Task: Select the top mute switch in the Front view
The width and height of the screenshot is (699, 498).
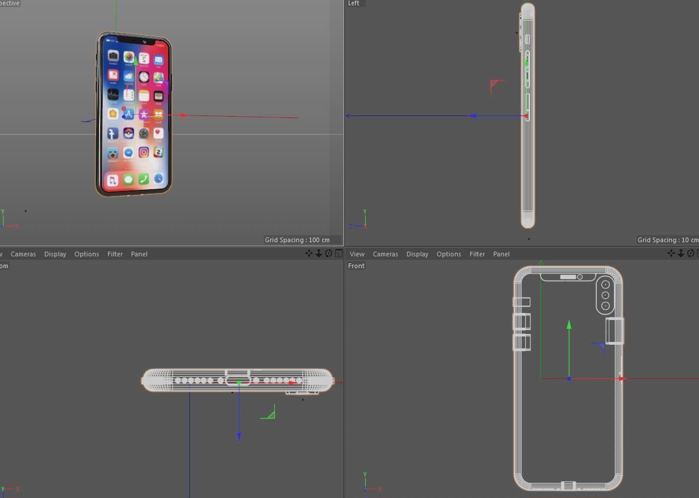Action: pyautogui.click(x=521, y=302)
